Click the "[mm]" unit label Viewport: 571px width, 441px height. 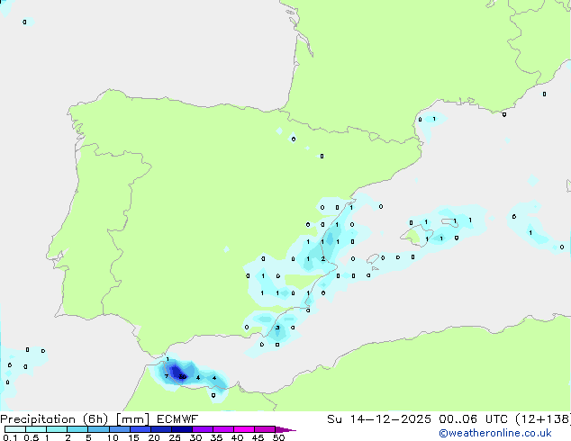click(132, 419)
